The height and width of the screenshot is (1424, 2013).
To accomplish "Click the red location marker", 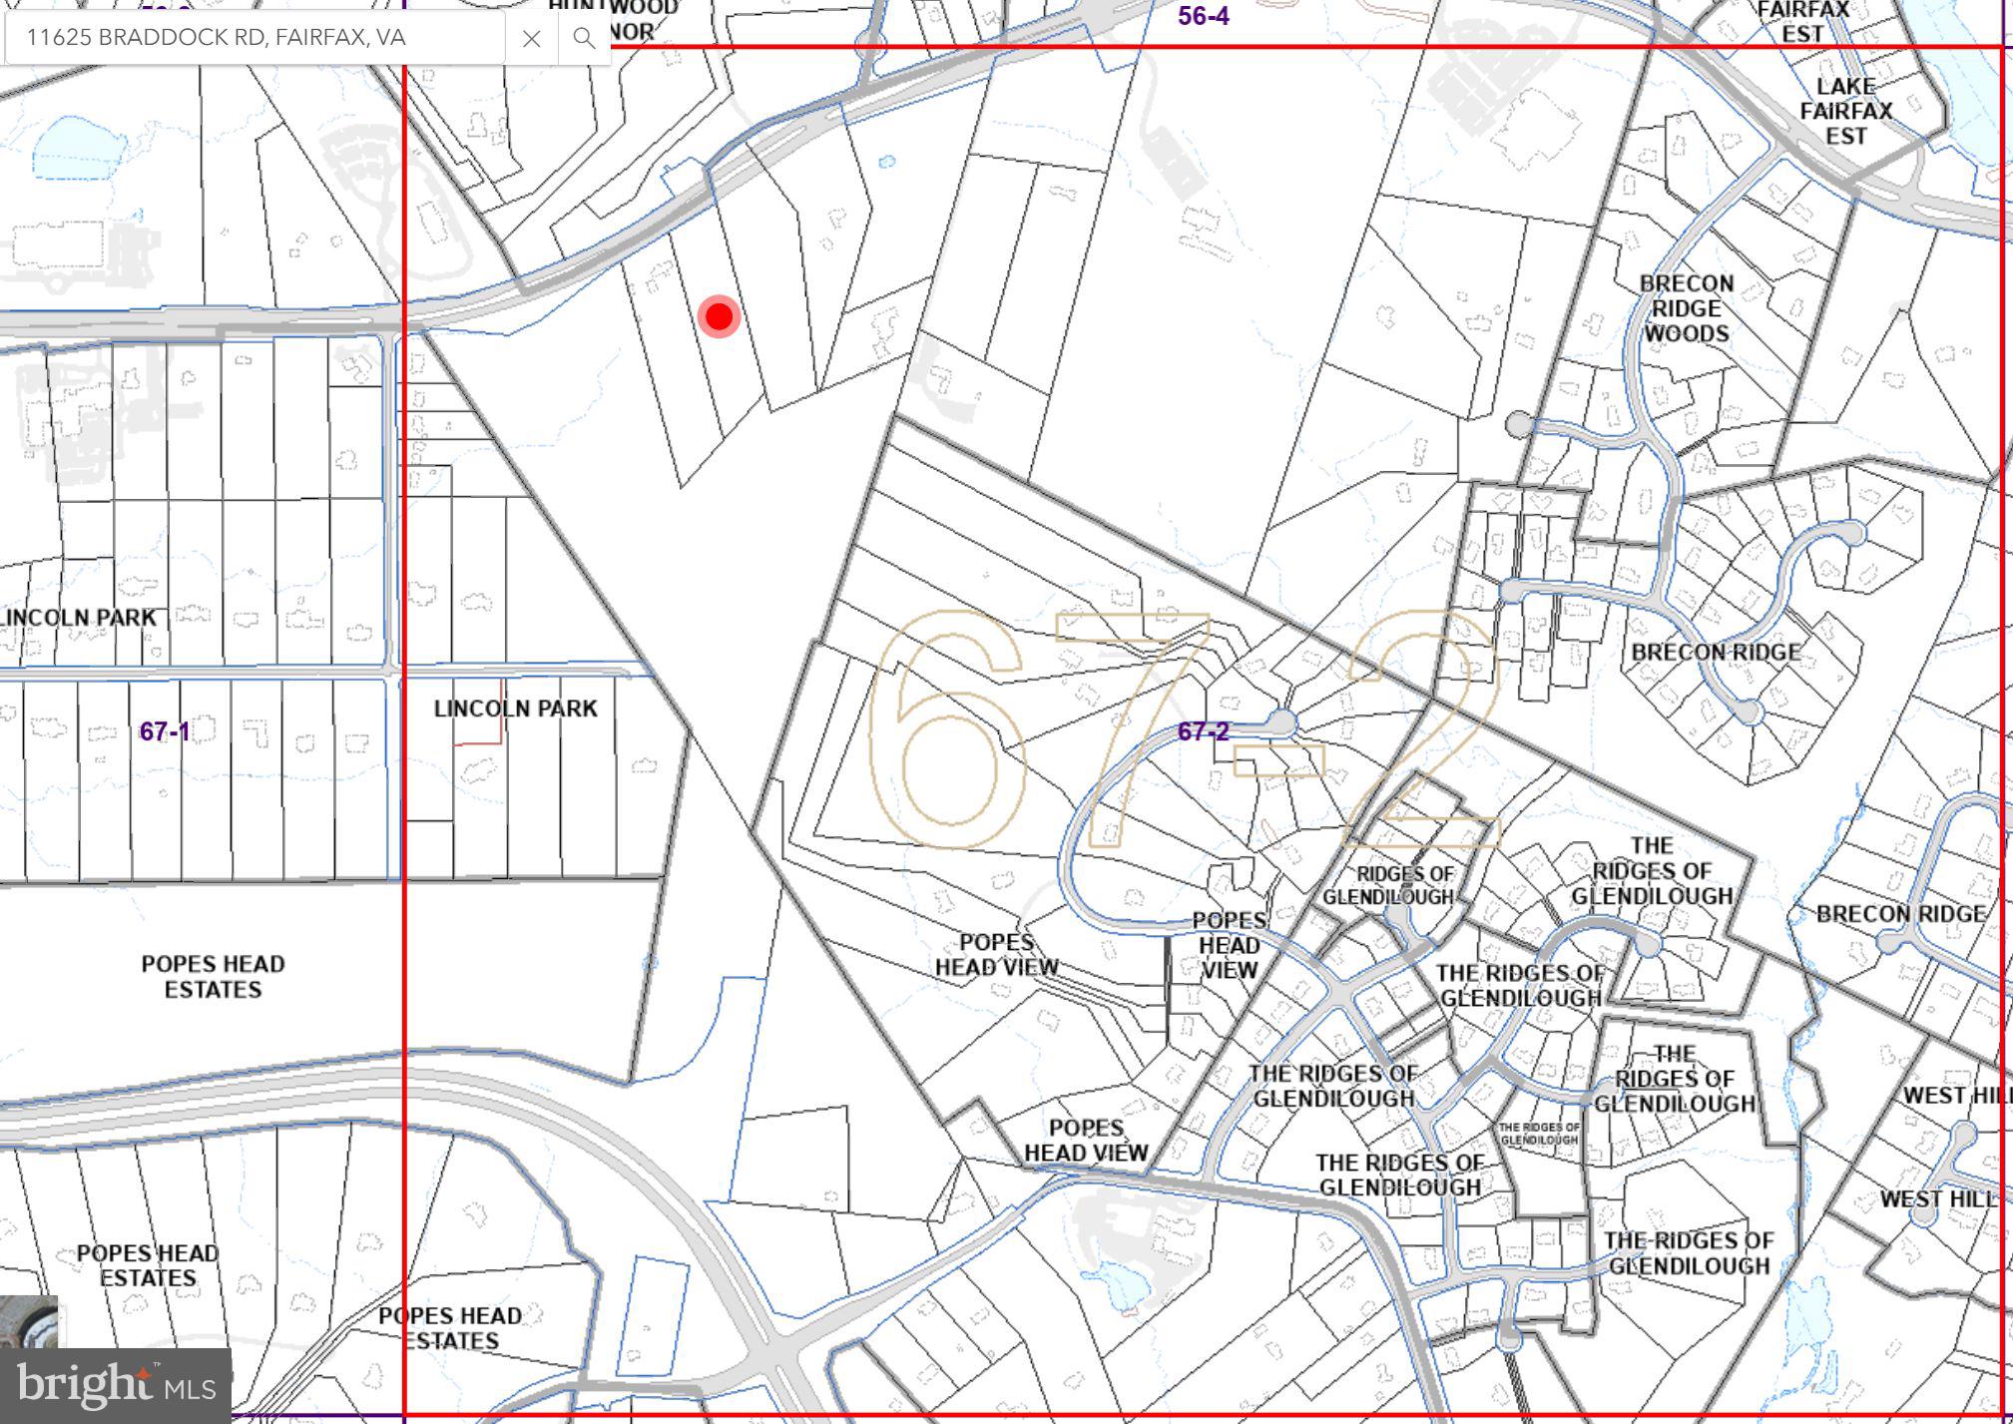I will (x=719, y=316).
